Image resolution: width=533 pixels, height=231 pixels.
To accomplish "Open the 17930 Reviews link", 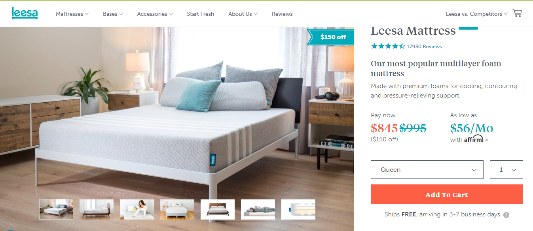I will [424, 46].
